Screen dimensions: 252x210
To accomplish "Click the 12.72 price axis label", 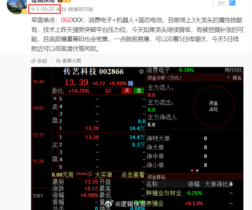I will pyautogui.click(x=38, y=135).
